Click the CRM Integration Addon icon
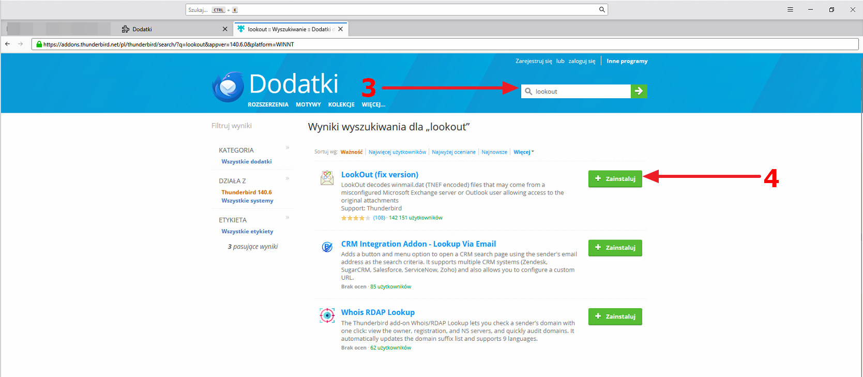The image size is (863, 377). tap(327, 247)
